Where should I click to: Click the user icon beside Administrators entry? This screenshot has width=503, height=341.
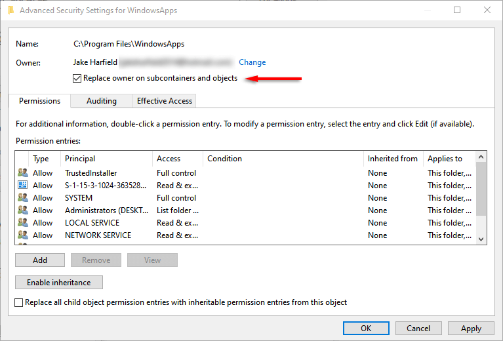(x=23, y=211)
